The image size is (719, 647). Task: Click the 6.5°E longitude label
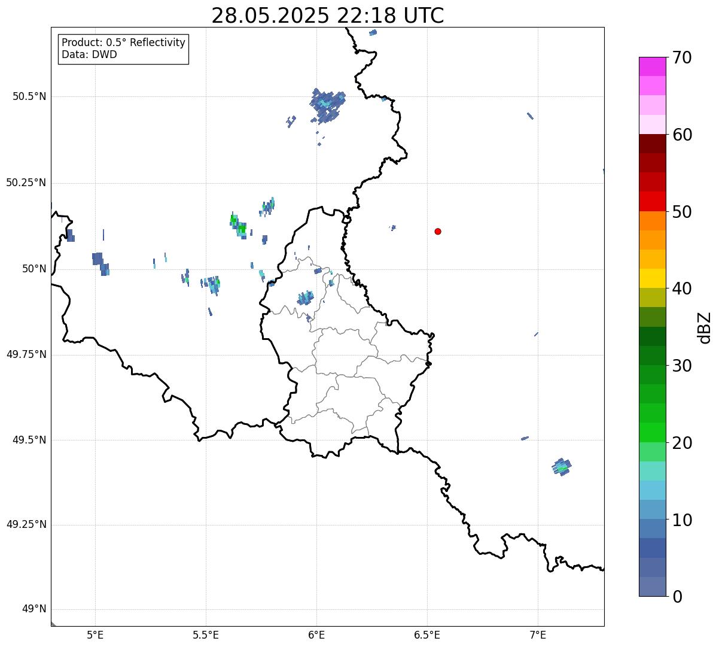427,634
